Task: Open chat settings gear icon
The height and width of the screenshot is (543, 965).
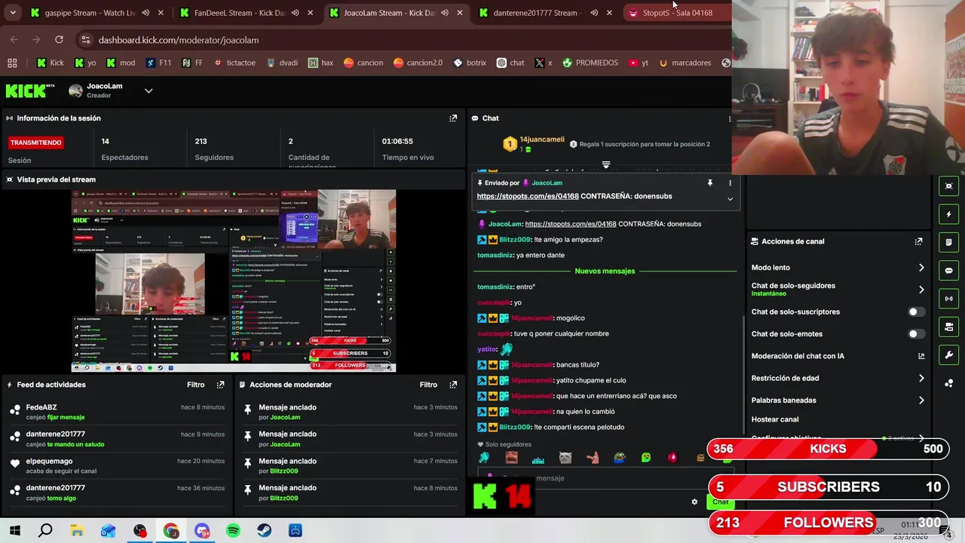Action: point(694,502)
